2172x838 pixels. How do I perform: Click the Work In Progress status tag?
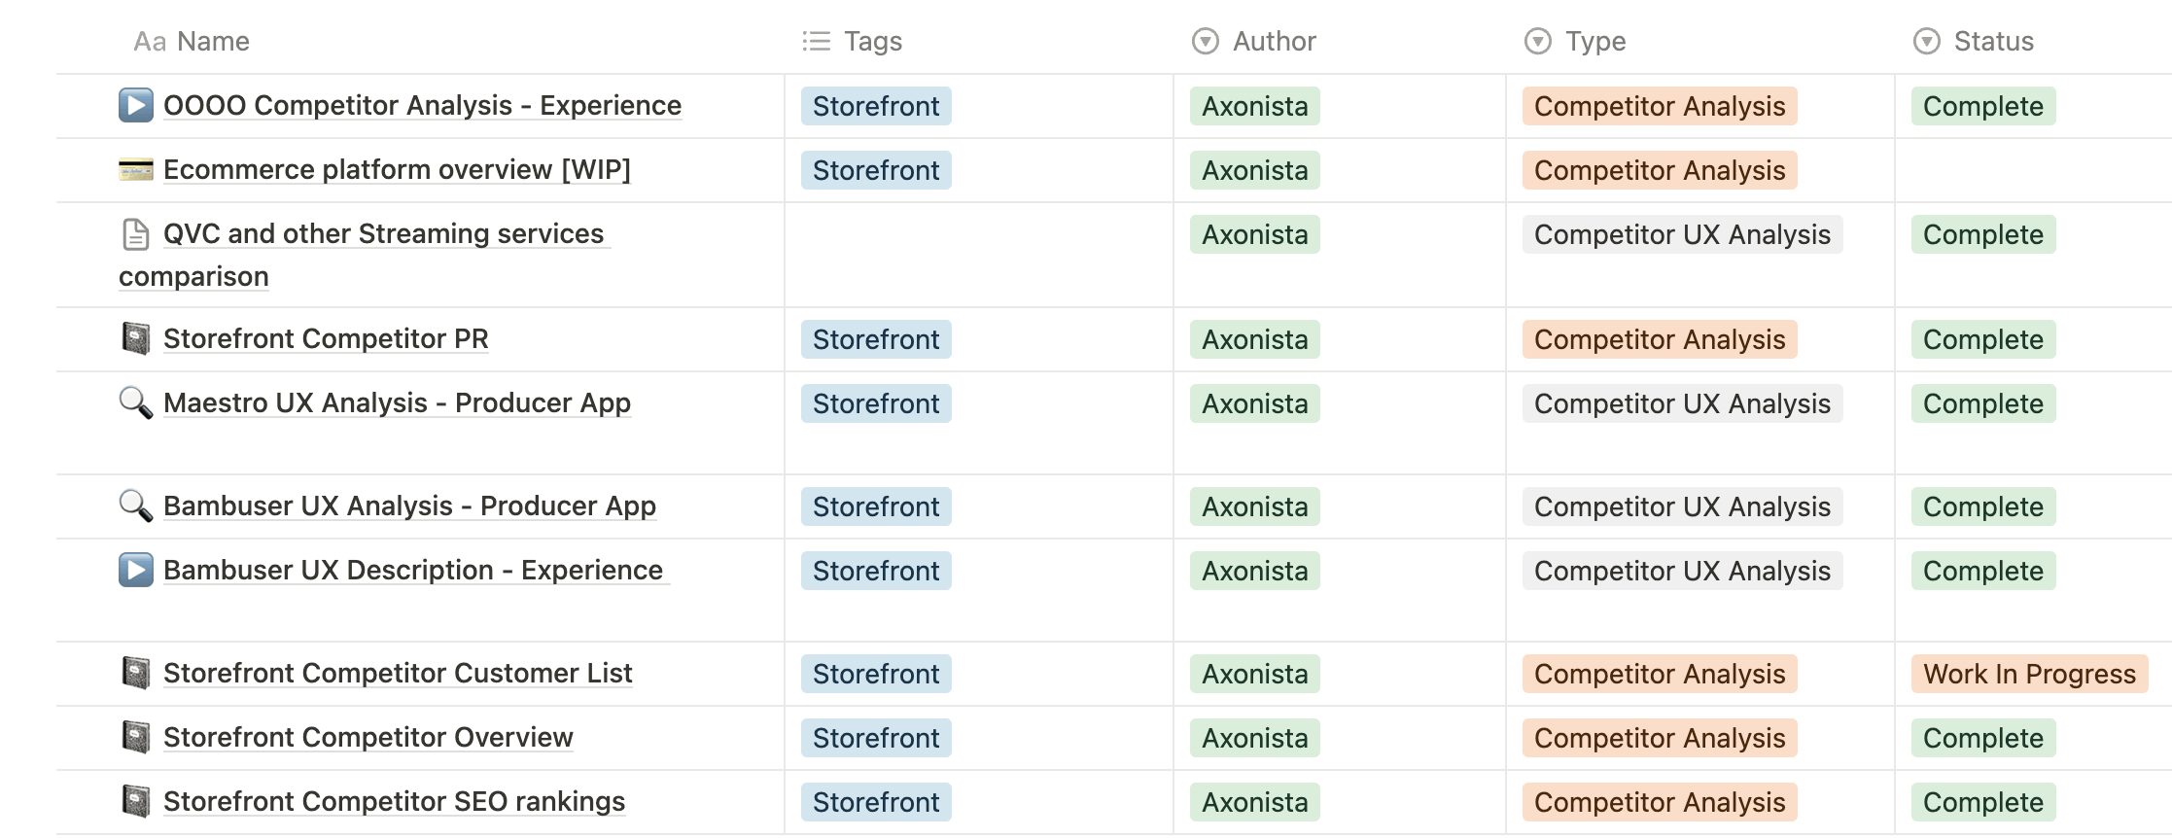pyautogui.click(x=2029, y=674)
